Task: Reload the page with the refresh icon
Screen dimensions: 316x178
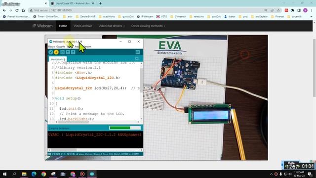Action: (x=17, y=10)
